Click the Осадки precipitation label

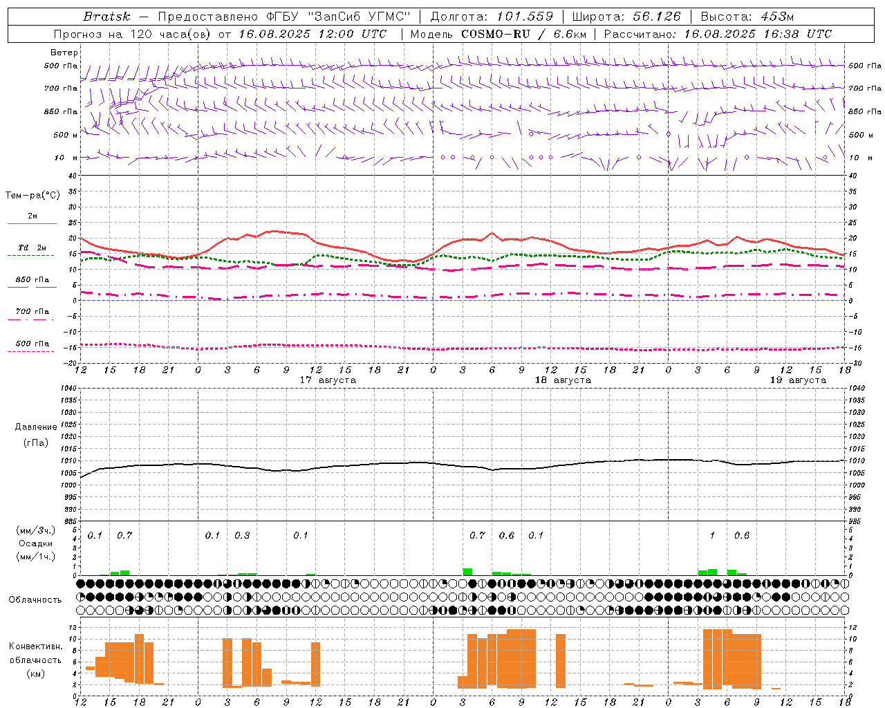coord(36,543)
